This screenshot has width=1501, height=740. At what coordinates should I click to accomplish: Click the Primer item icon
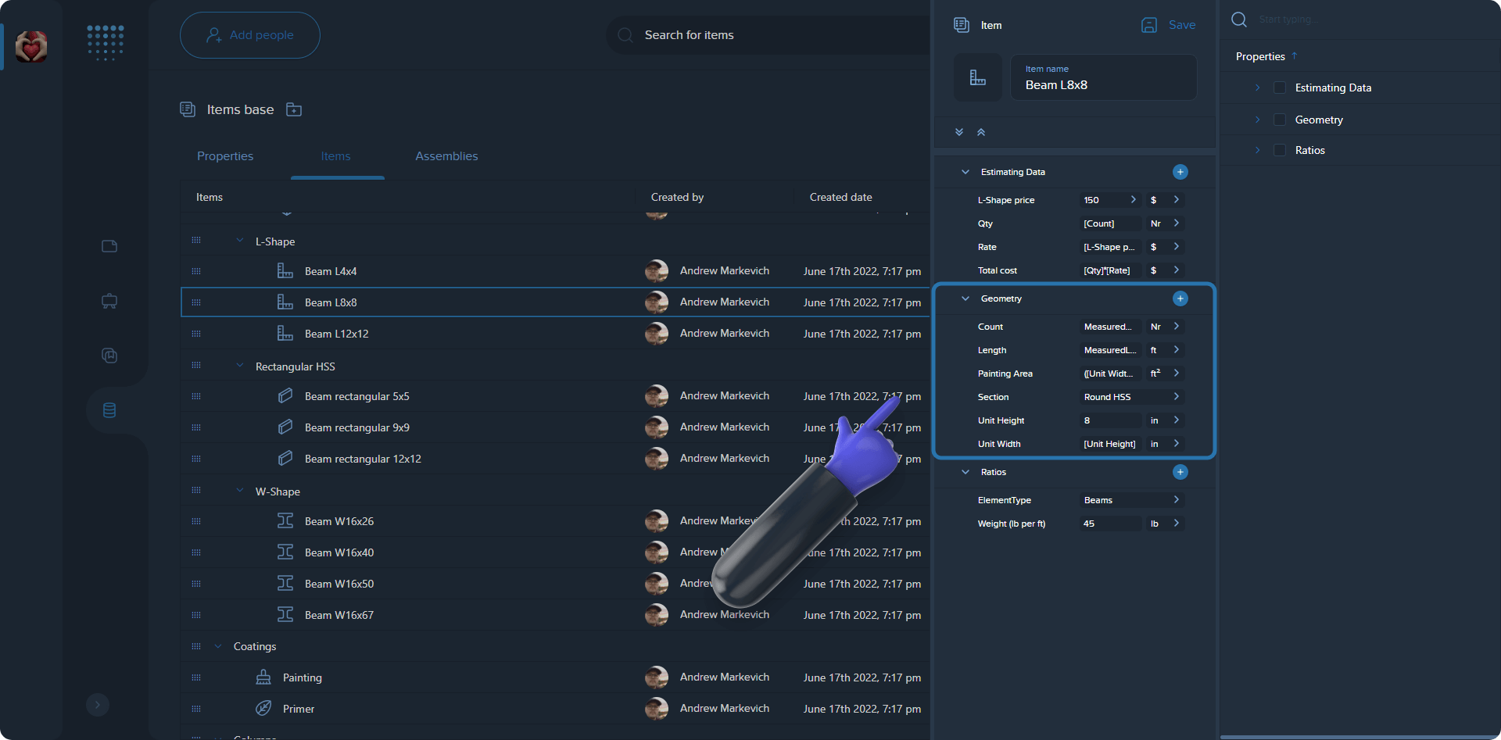click(x=263, y=709)
